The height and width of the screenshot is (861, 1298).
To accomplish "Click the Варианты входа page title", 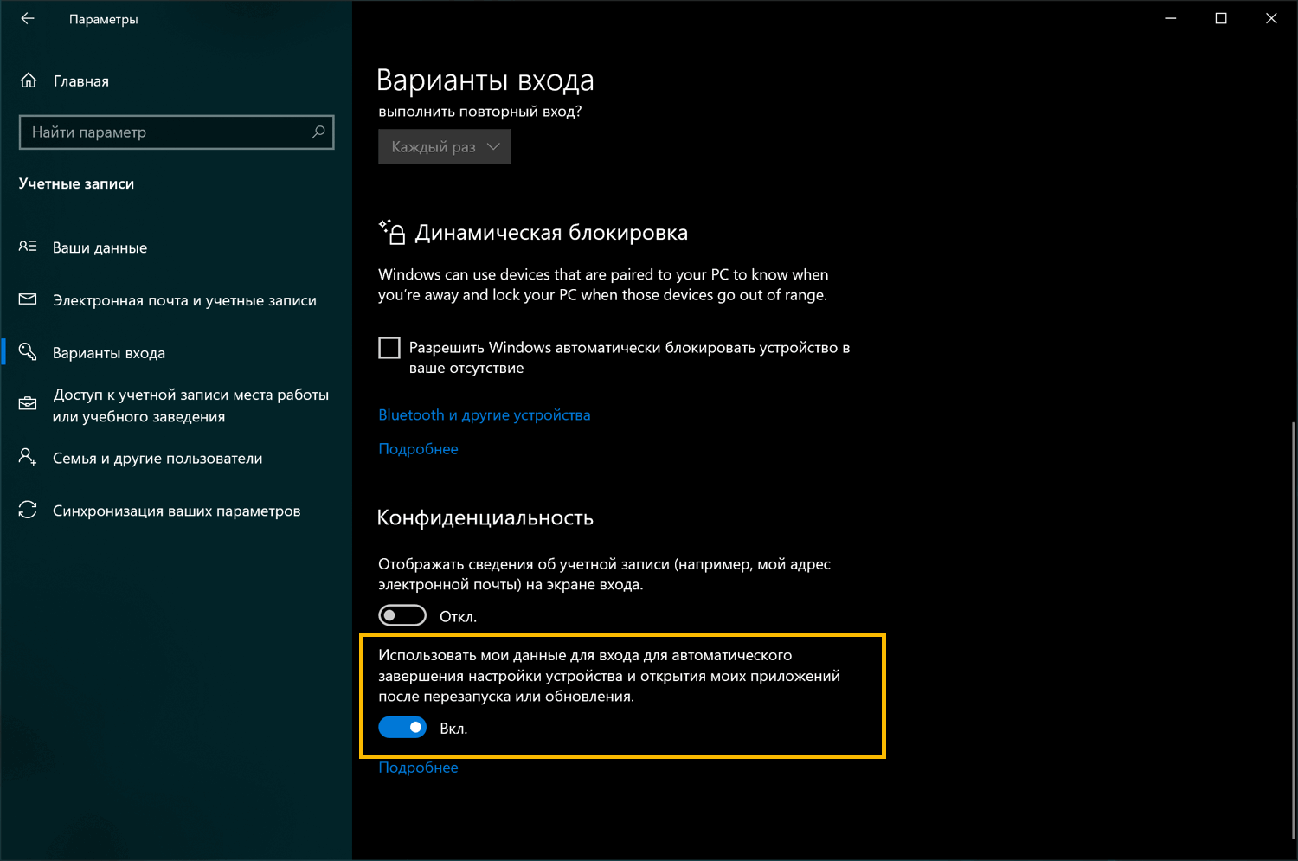I will [x=485, y=80].
